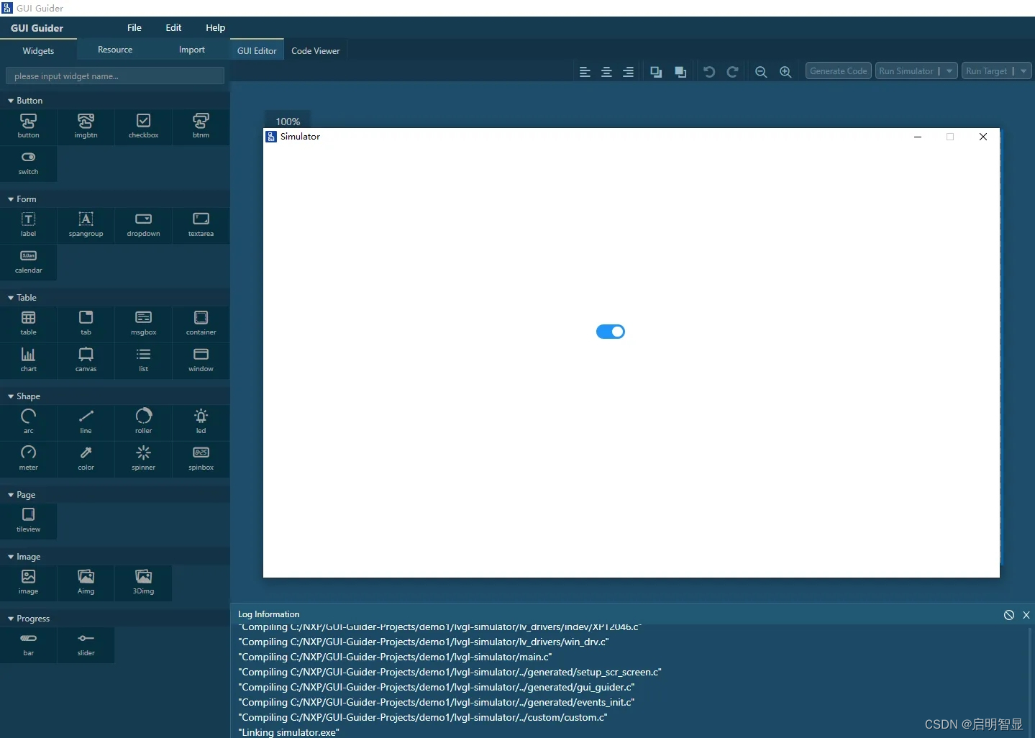Collapse the Button widget group
1035x738 pixels.
coord(11,101)
